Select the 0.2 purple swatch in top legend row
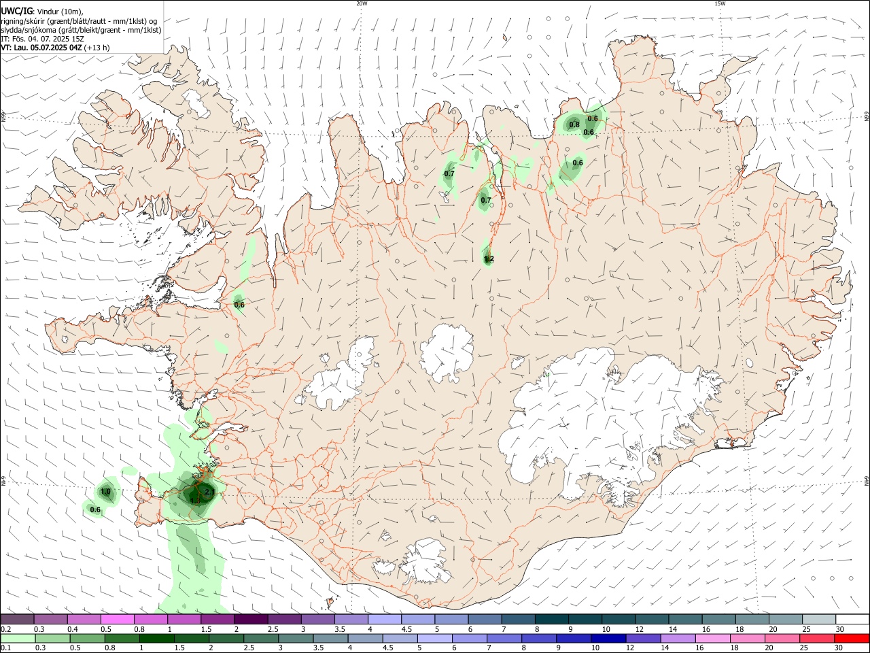This screenshot has height=653, width=870. 17,620
